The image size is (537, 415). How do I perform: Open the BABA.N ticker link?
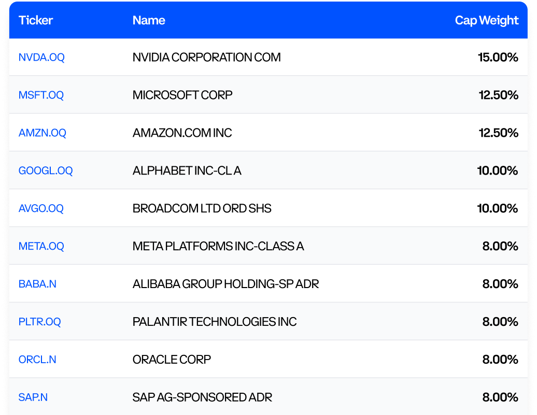(37, 284)
